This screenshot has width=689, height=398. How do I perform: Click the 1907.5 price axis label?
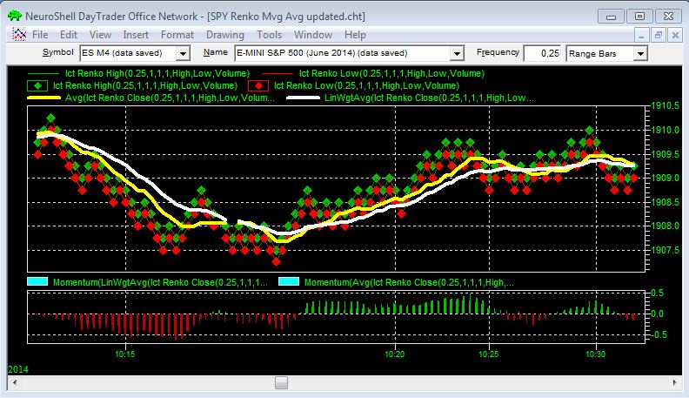[665, 250]
